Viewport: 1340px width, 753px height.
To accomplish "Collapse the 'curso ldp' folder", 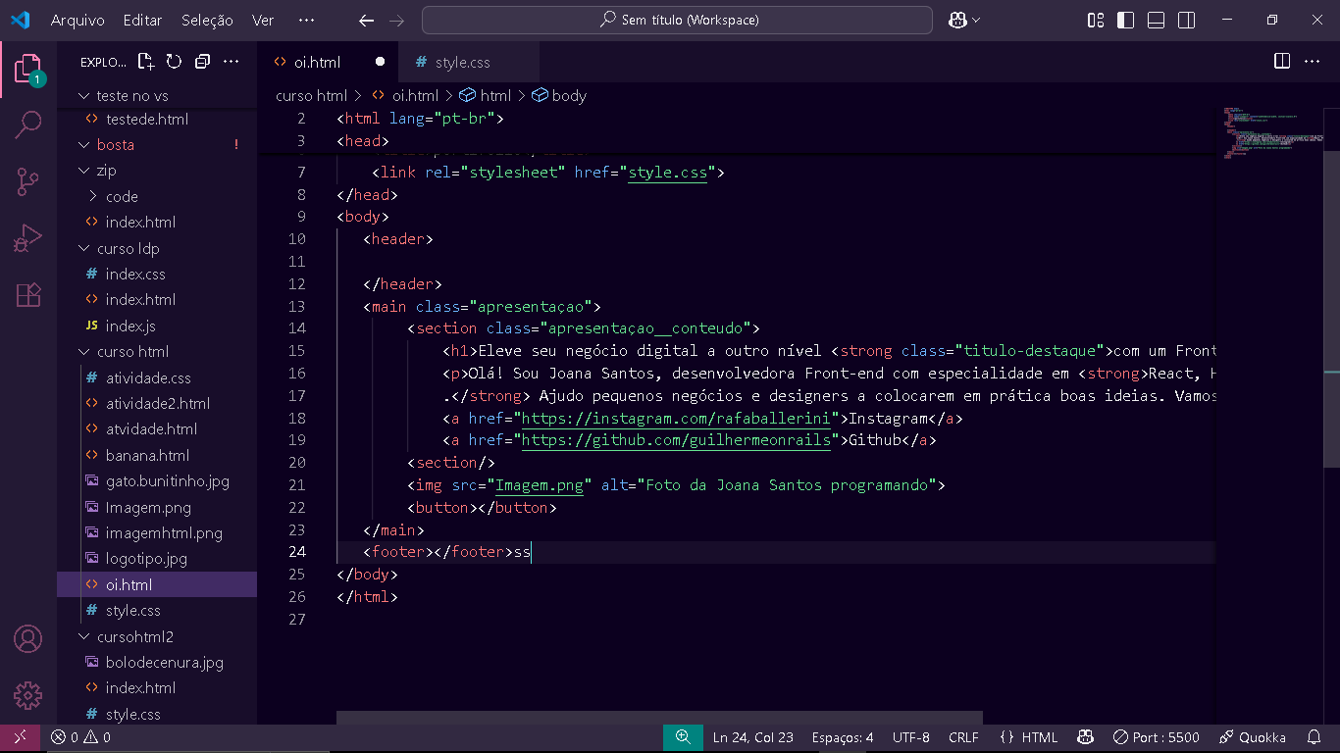I will pyautogui.click(x=157, y=248).
